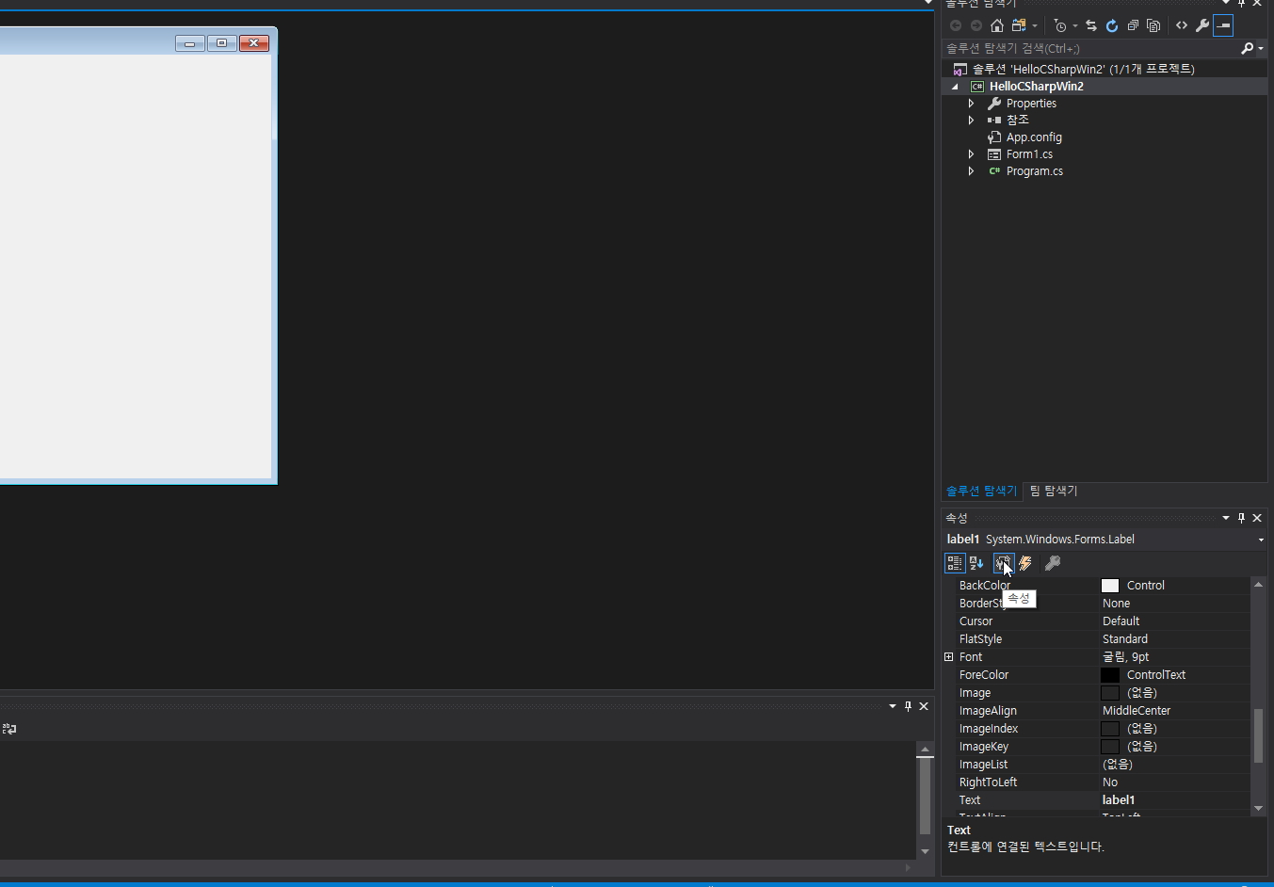
Task: Refresh the Solution Explorer
Action: pyautogui.click(x=1112, y=26)
